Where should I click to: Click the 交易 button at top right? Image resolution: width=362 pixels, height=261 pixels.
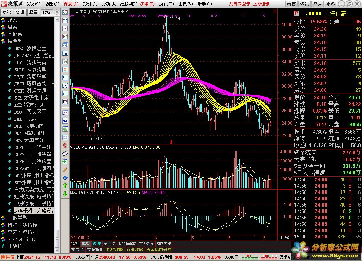(317, 4)
